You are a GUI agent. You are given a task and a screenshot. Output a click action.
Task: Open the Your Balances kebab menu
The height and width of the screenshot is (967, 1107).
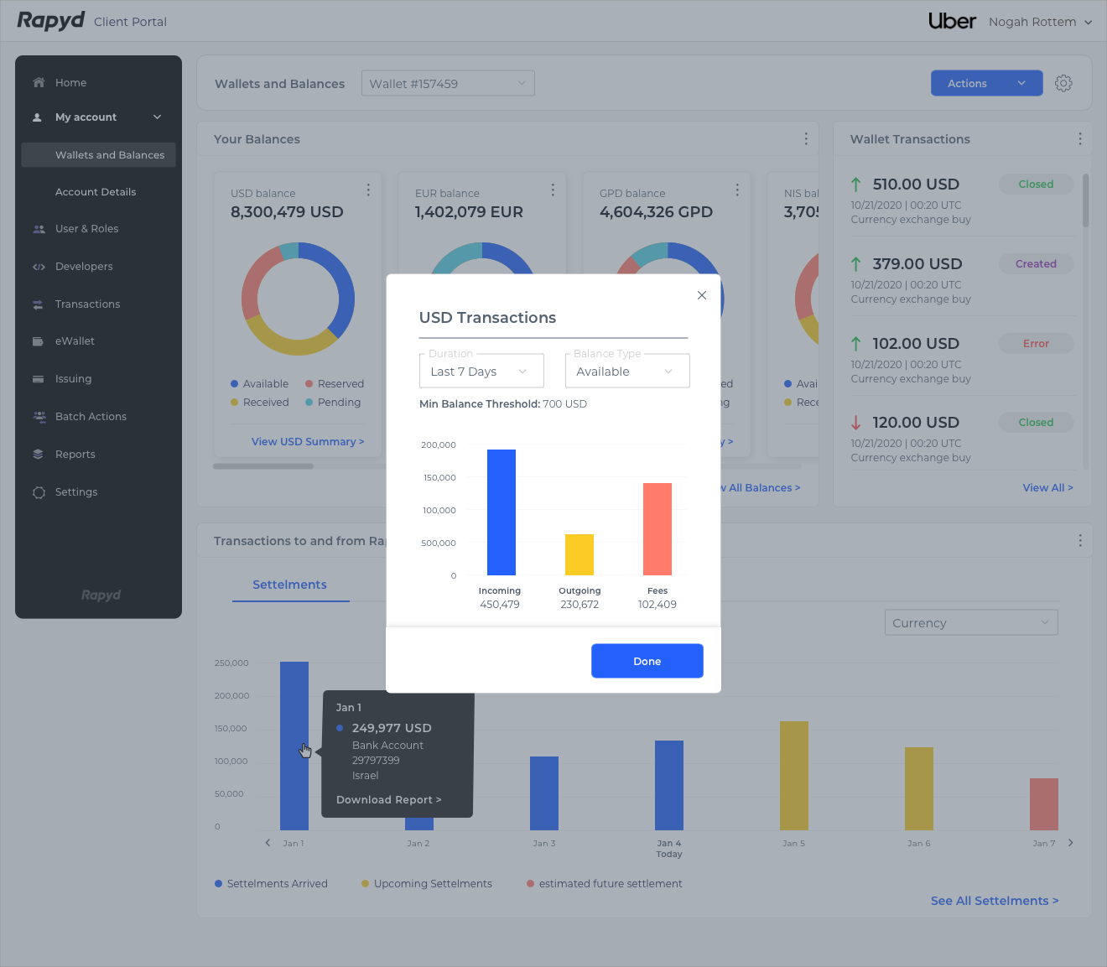806,139
